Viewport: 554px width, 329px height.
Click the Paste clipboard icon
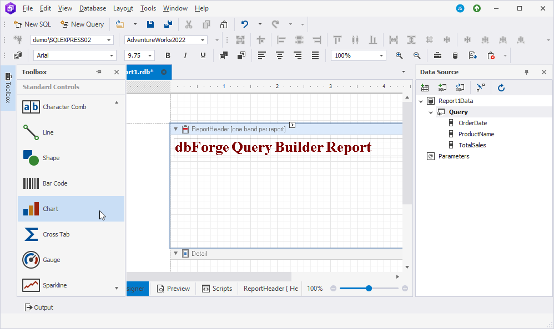(224, 24)
